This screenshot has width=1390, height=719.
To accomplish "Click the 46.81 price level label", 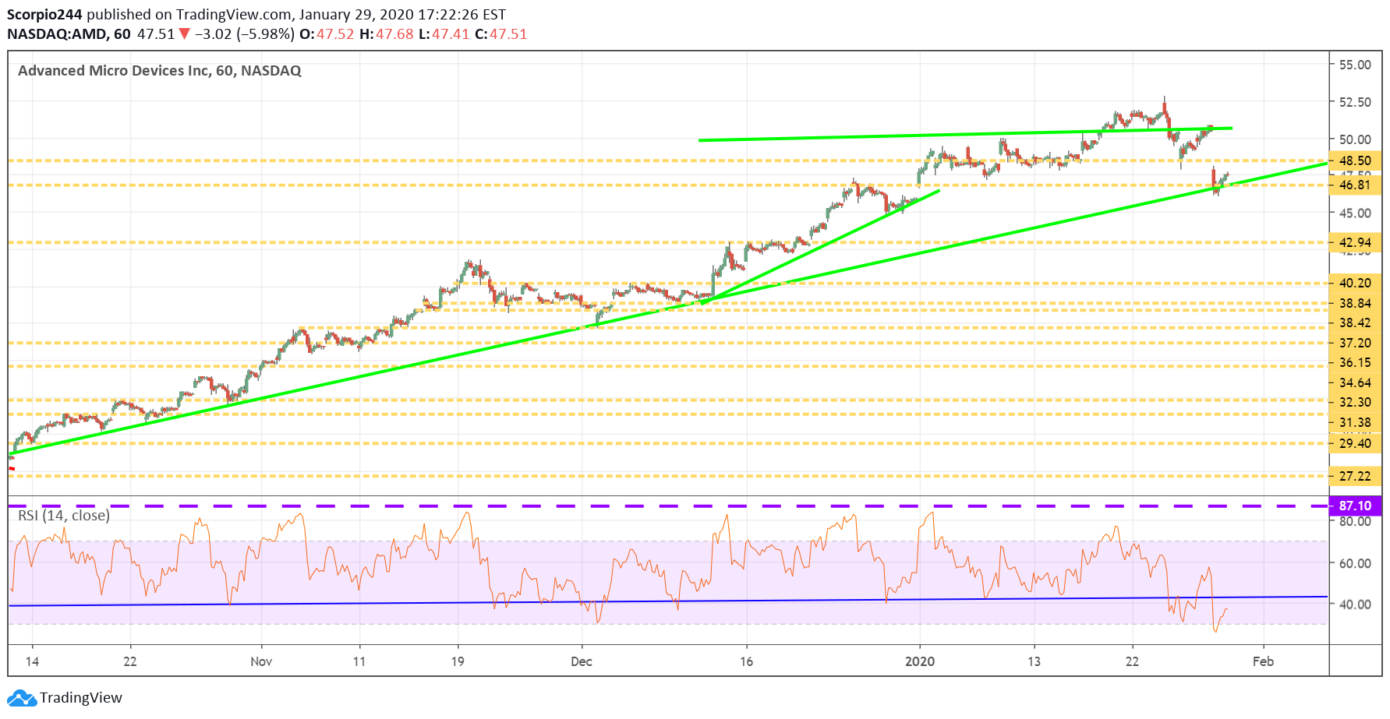I will point(1355,185).
